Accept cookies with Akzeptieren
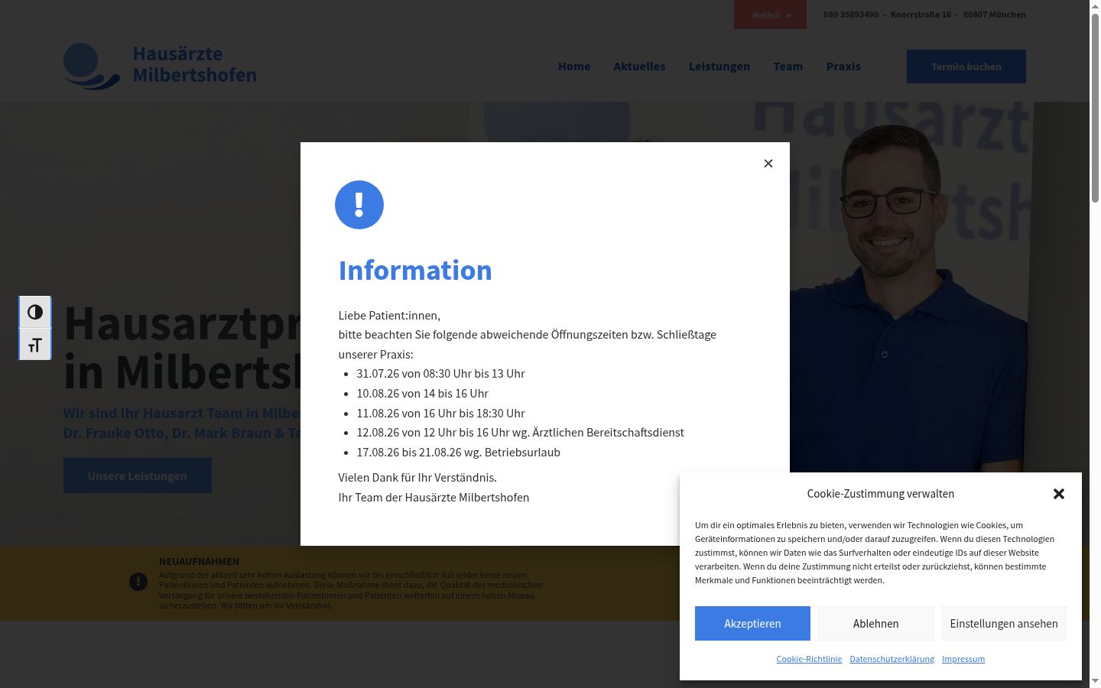The image size is (1101, 688). (752, 624)
